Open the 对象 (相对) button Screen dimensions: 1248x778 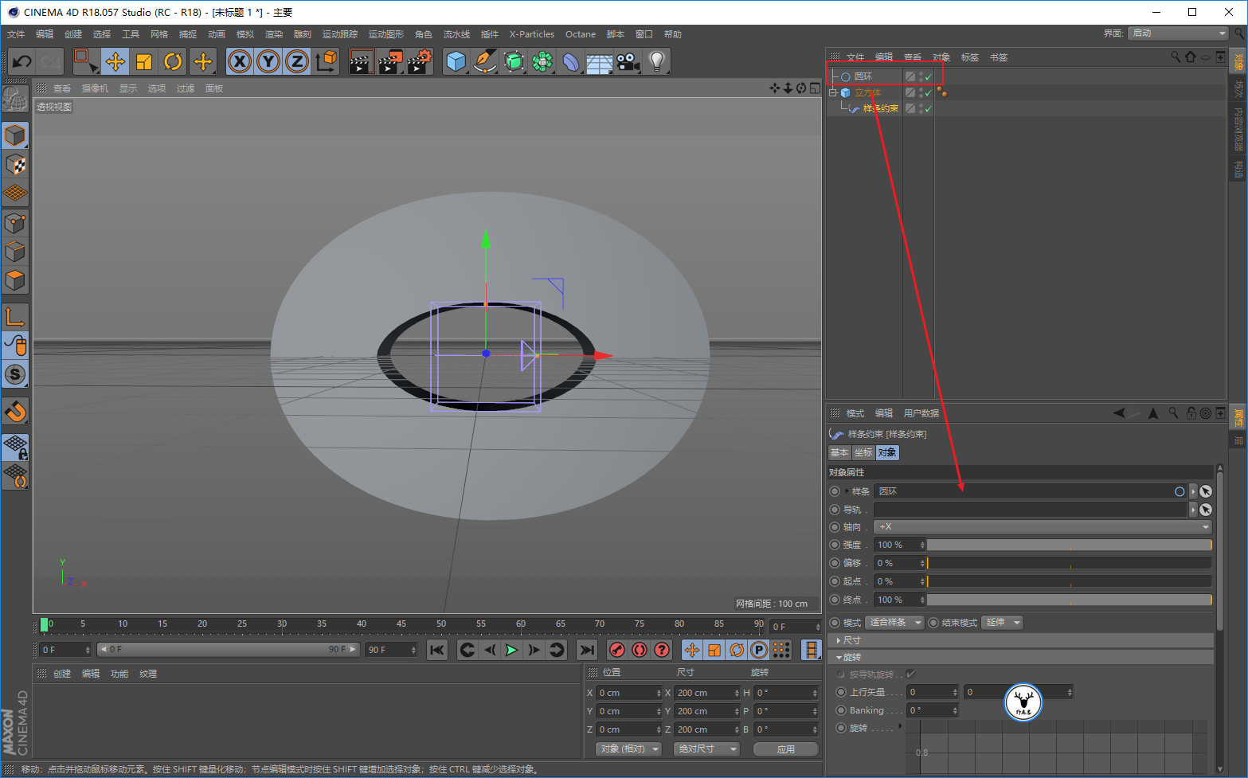click(x=629, y=749)
